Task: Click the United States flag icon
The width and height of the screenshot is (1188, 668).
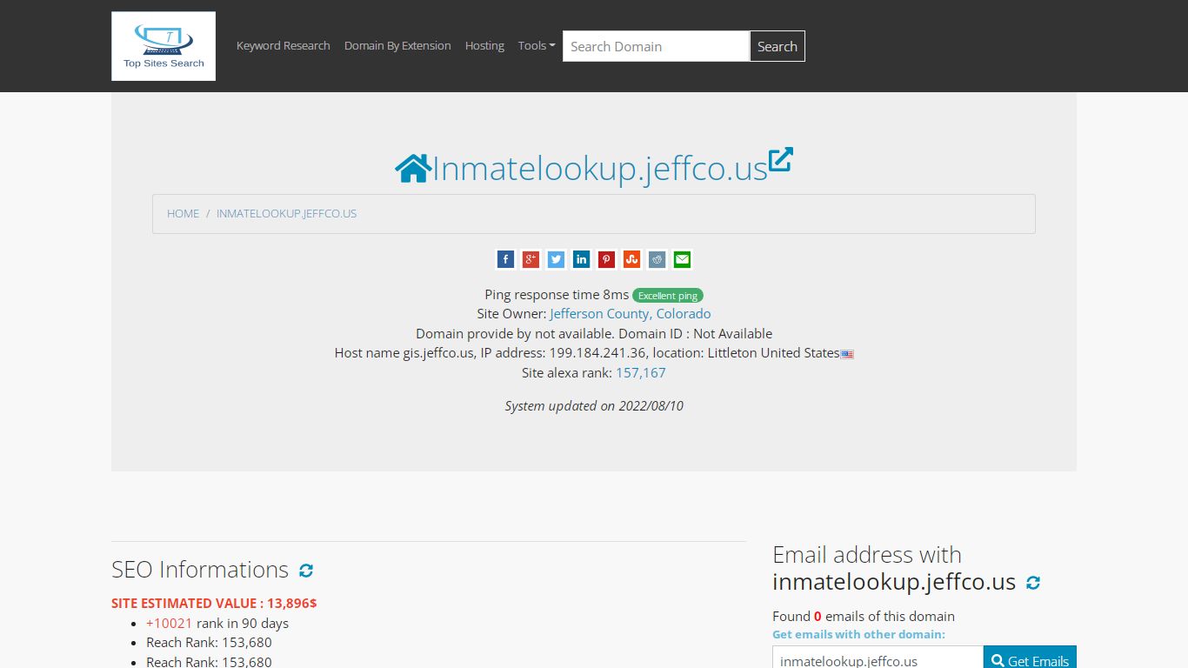Action: (x=847, y=354)
